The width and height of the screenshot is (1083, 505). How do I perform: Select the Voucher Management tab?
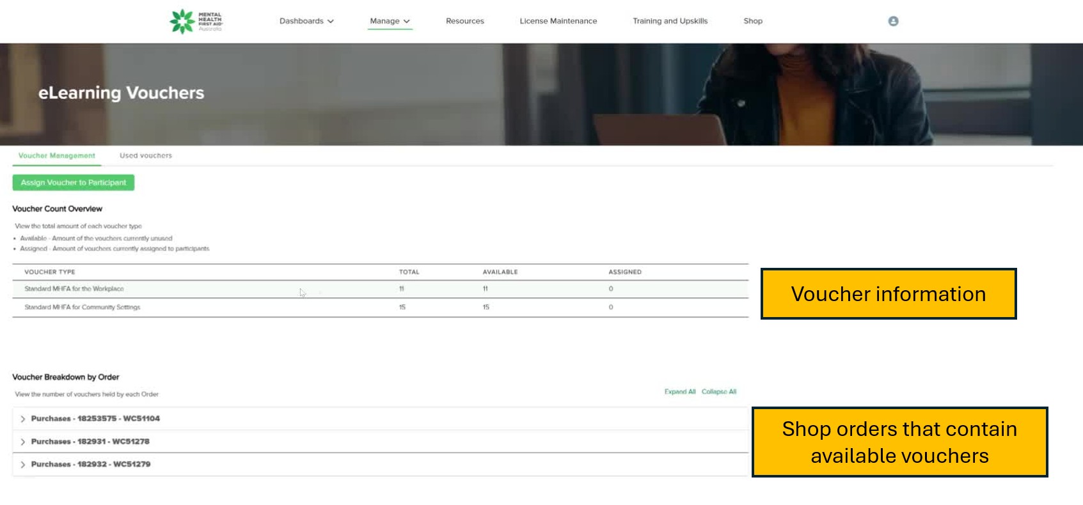click(x=57, y=155)
